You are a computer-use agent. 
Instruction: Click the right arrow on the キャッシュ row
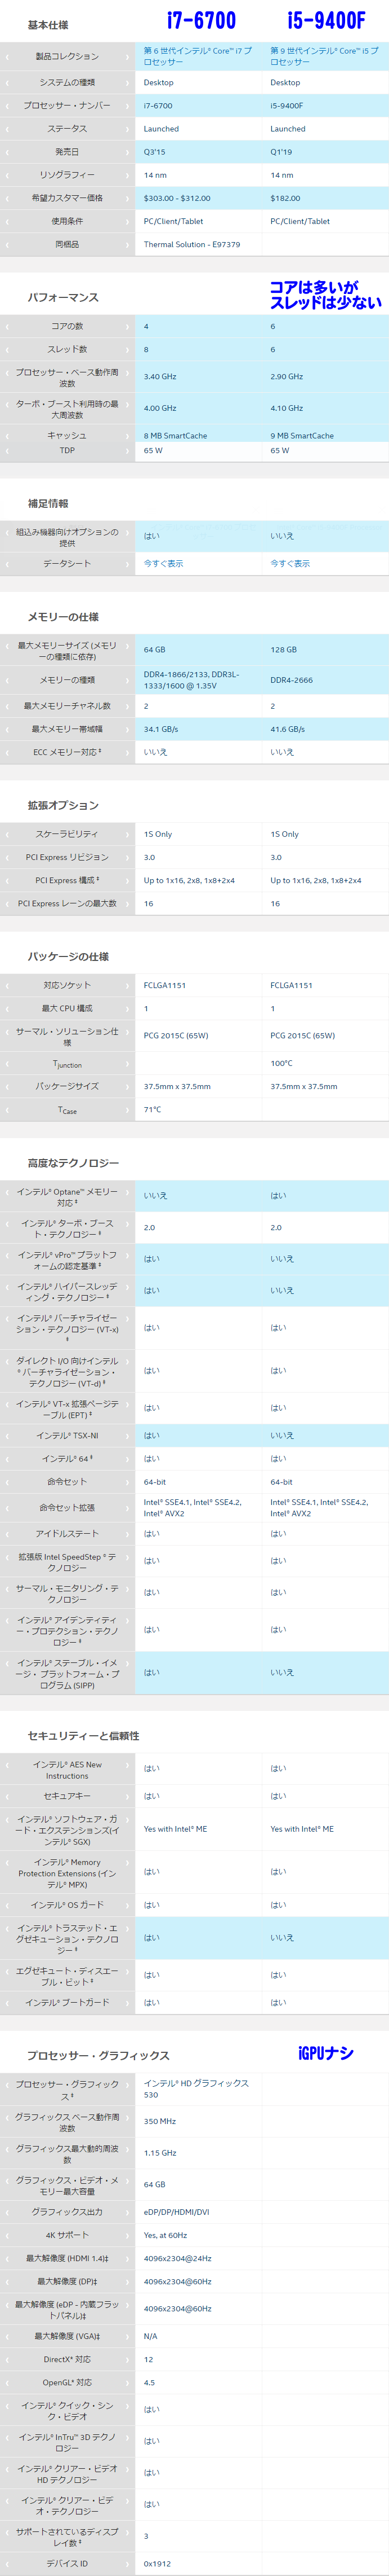click(127, 436)
